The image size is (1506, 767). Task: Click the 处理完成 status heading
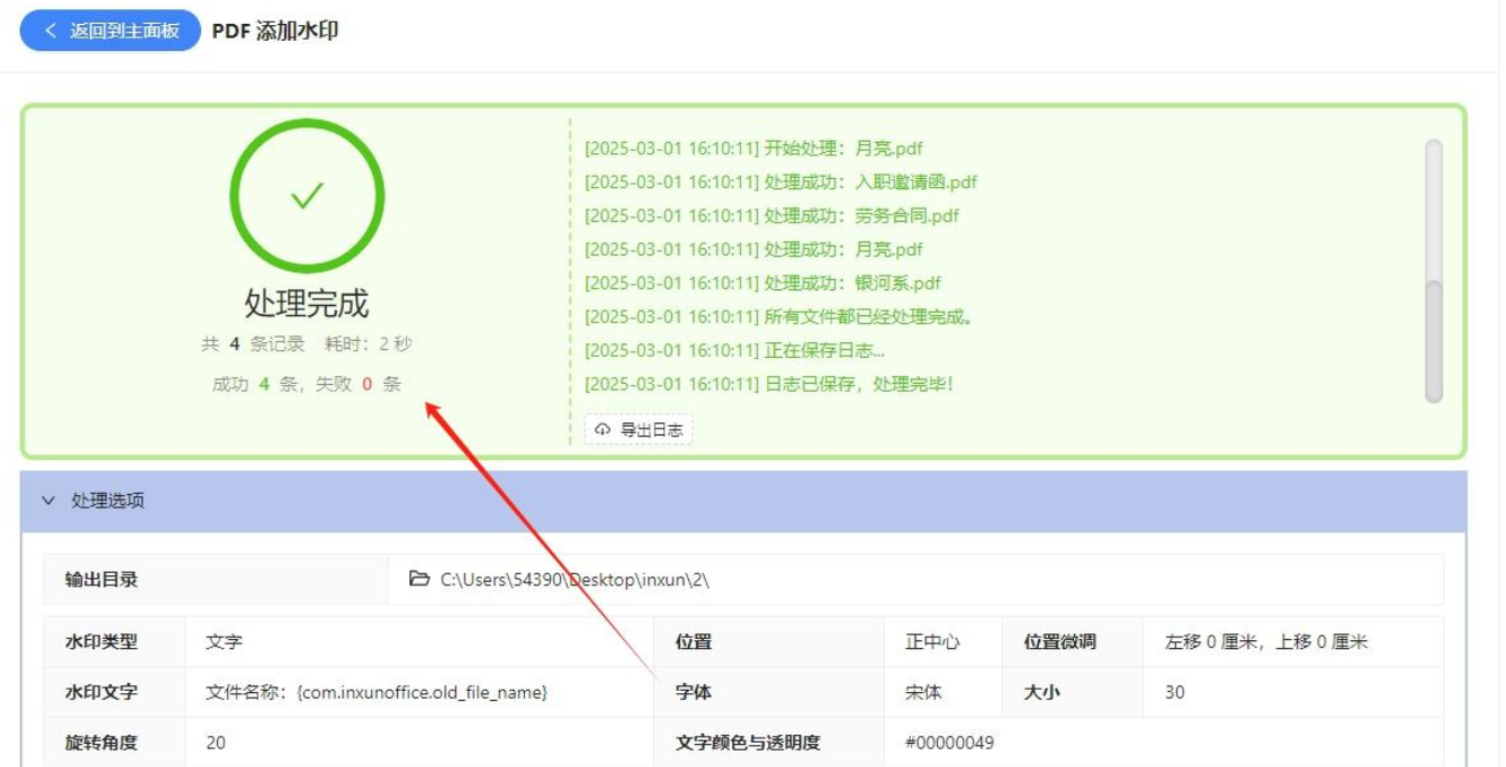click(306, 304)
